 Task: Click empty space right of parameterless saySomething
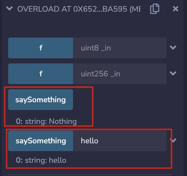pyautogui.click(x=119, y=100)
